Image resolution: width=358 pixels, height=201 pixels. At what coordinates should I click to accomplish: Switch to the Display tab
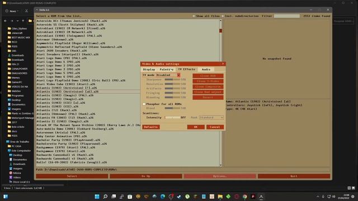(149, 69)
